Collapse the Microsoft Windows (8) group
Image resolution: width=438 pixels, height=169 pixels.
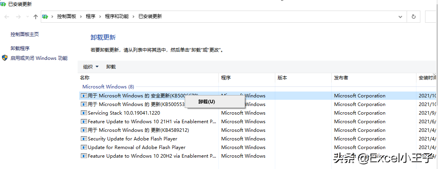coord(108,87)
